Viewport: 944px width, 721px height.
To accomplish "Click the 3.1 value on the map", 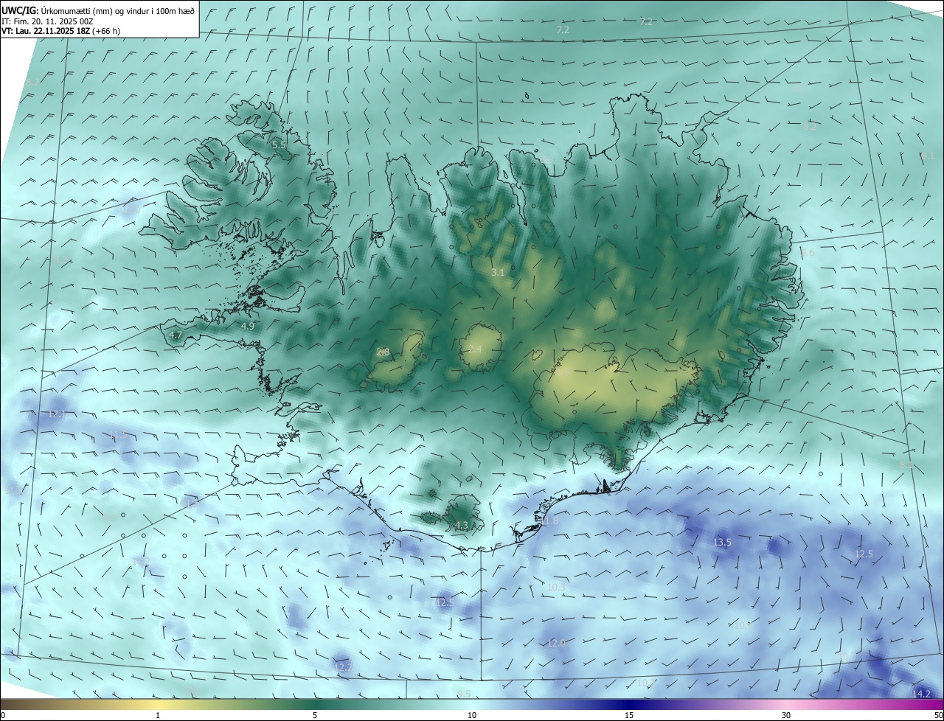I will tap(498, 273).
